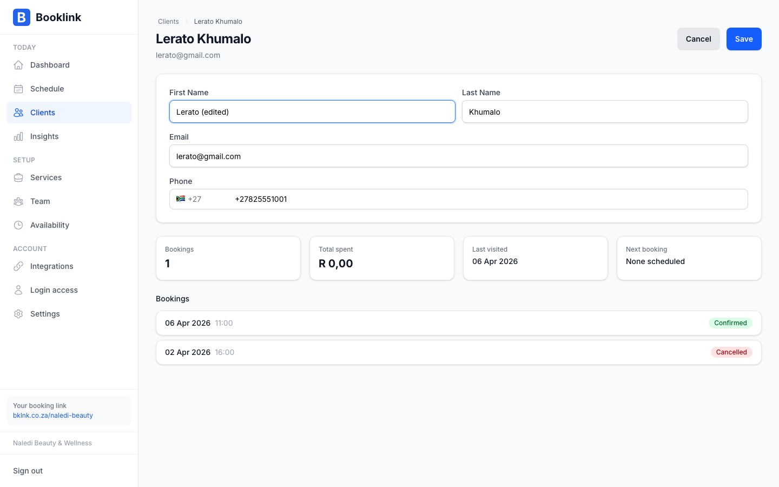The width and height of the screenshot is (779, 487).
Task: Click the Services briefcase icon
Action: [18, 177]
